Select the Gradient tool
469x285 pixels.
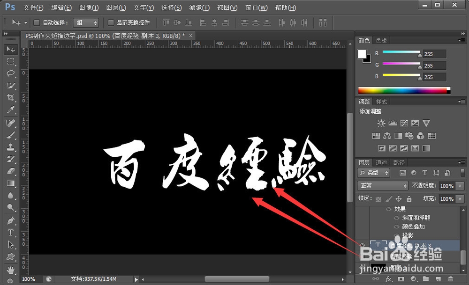coord(11,183)
